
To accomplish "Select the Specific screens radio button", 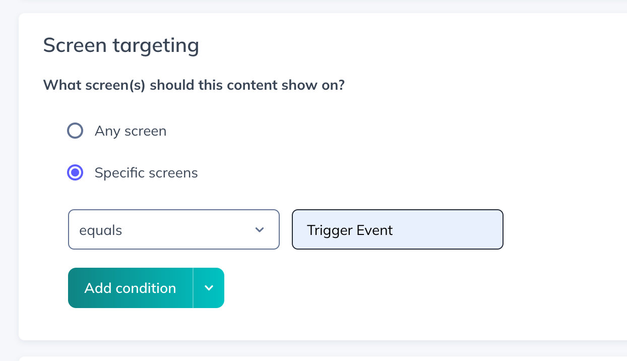I will [75, 173].
